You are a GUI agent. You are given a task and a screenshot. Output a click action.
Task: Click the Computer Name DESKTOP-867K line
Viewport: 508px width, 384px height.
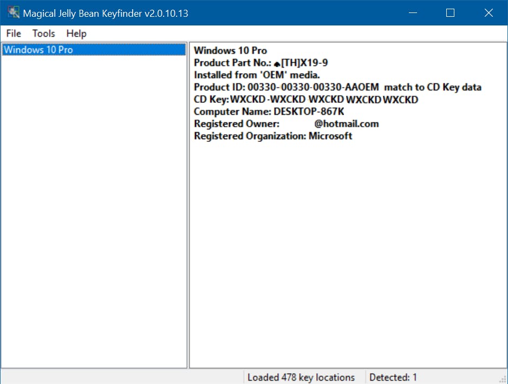coord(269,112)
